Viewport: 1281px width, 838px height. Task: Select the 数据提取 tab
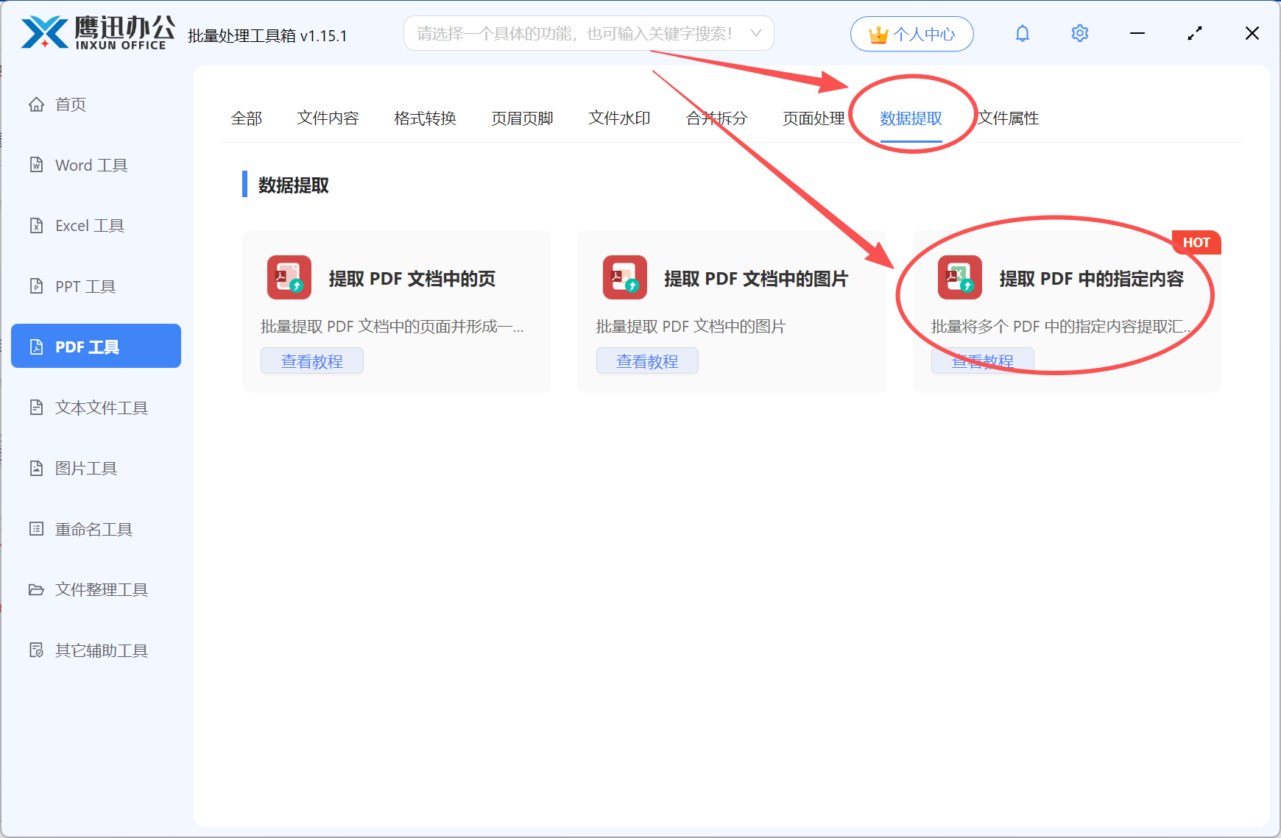click(911, 118)
